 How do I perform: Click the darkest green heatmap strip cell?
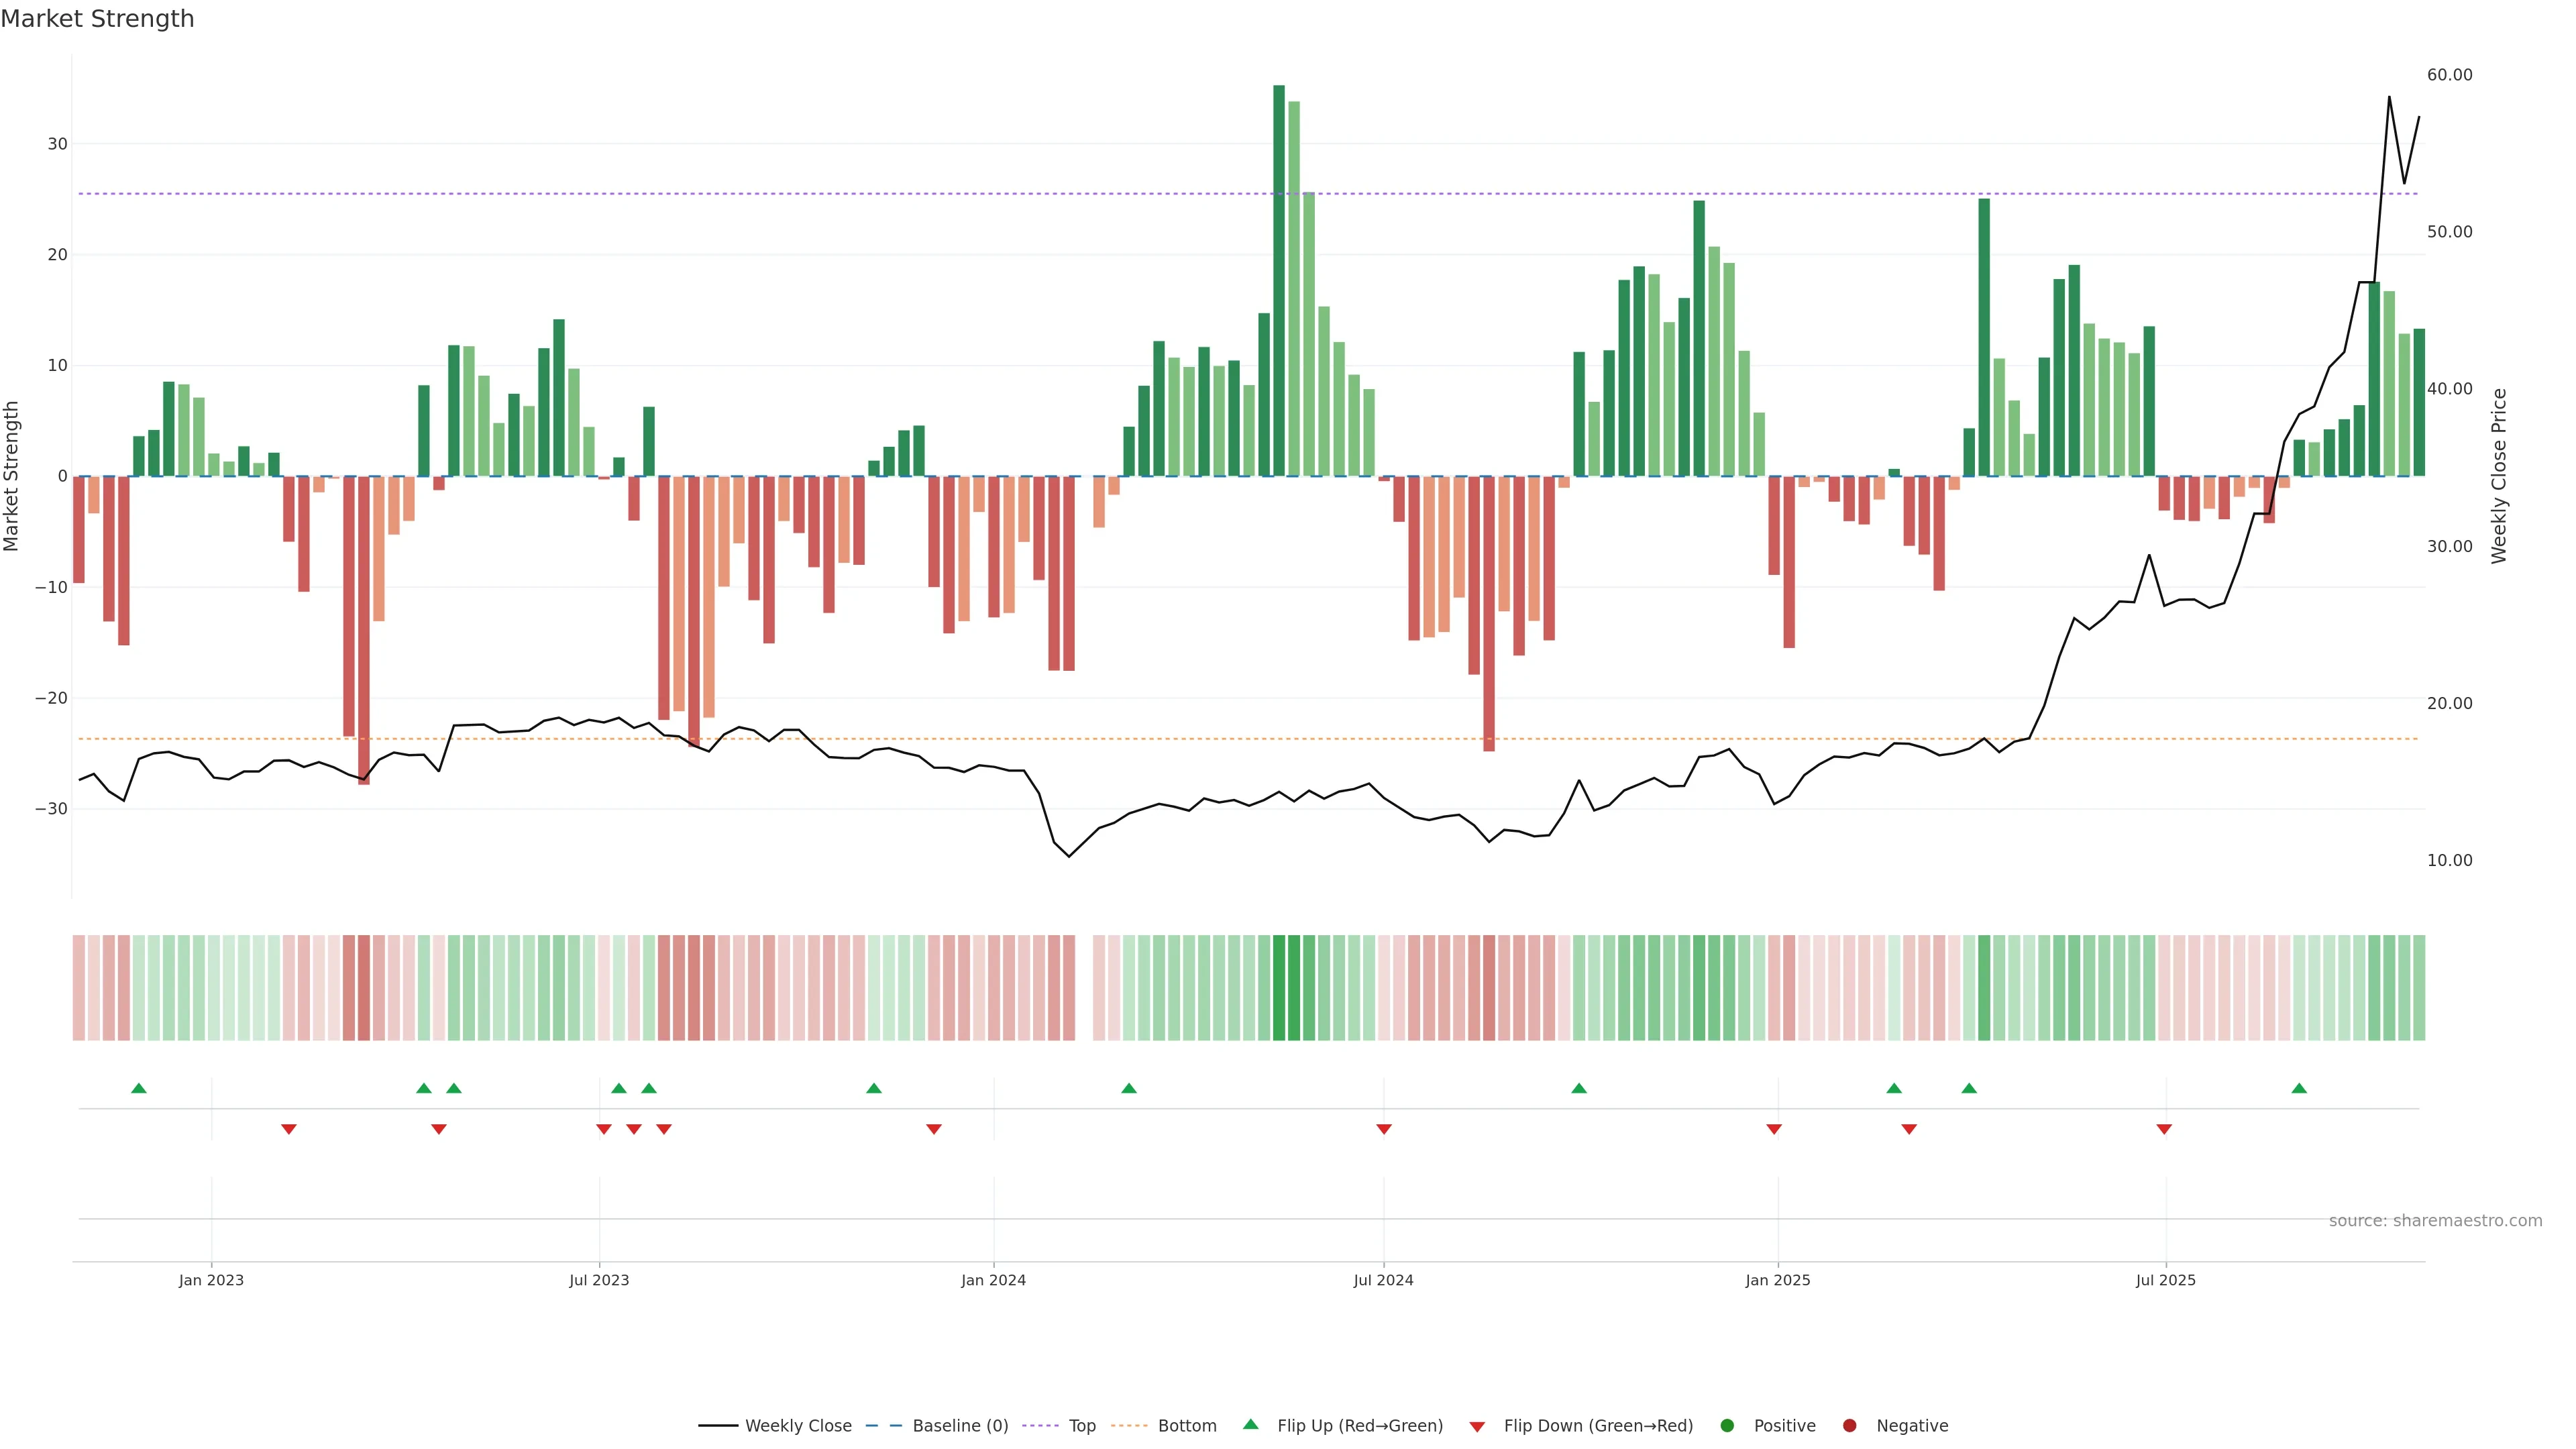[x=1279, y=988]
